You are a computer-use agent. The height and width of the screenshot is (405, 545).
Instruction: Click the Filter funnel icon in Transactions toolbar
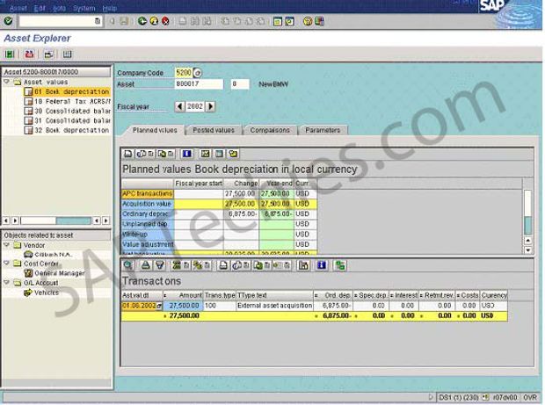click(x=159, y=265)
